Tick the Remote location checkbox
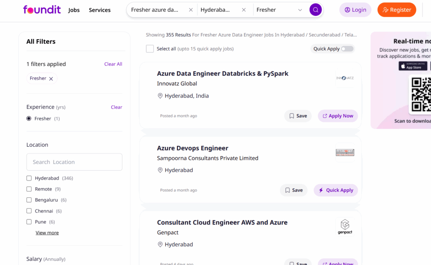431x265 pixels. click(x=29, y=189)
